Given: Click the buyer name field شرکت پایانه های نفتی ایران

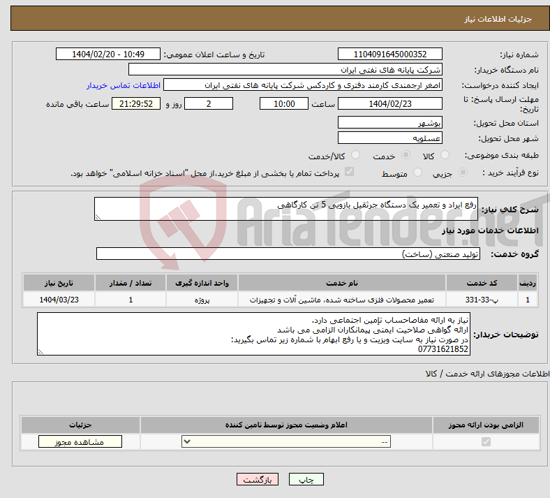Looking at the screenshot, I should click(285, 69).
